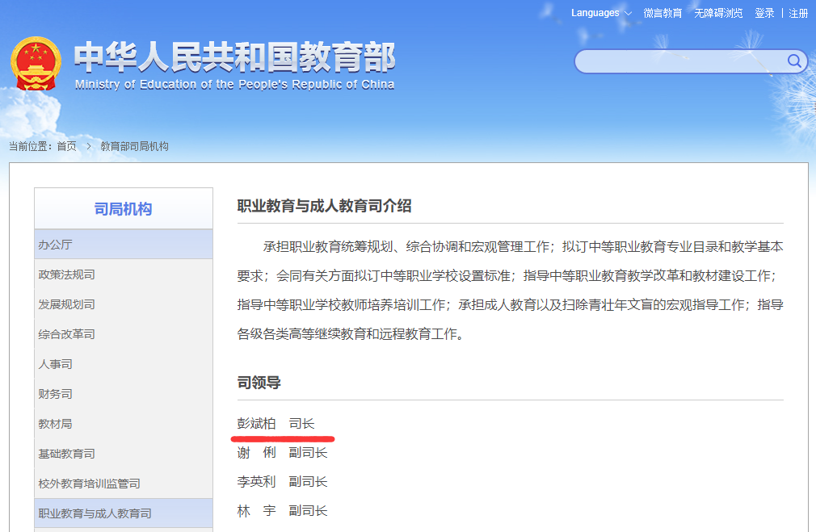Select 职业教育与成人教育司 in sidebar
The height and width of the screenshot is (532, 816).
[x=95, y=513]
